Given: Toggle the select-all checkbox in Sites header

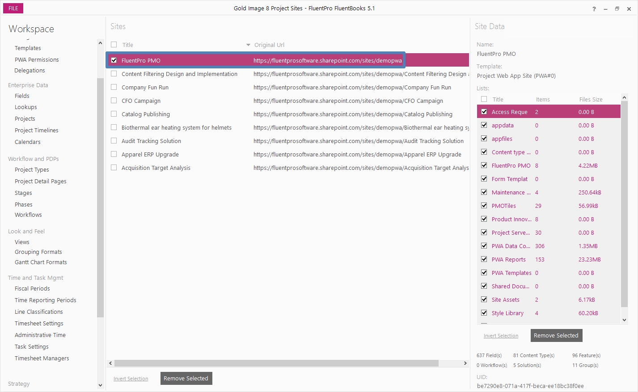Looking at the screenshot, I should pyautogui.click(x=114, y=45).
